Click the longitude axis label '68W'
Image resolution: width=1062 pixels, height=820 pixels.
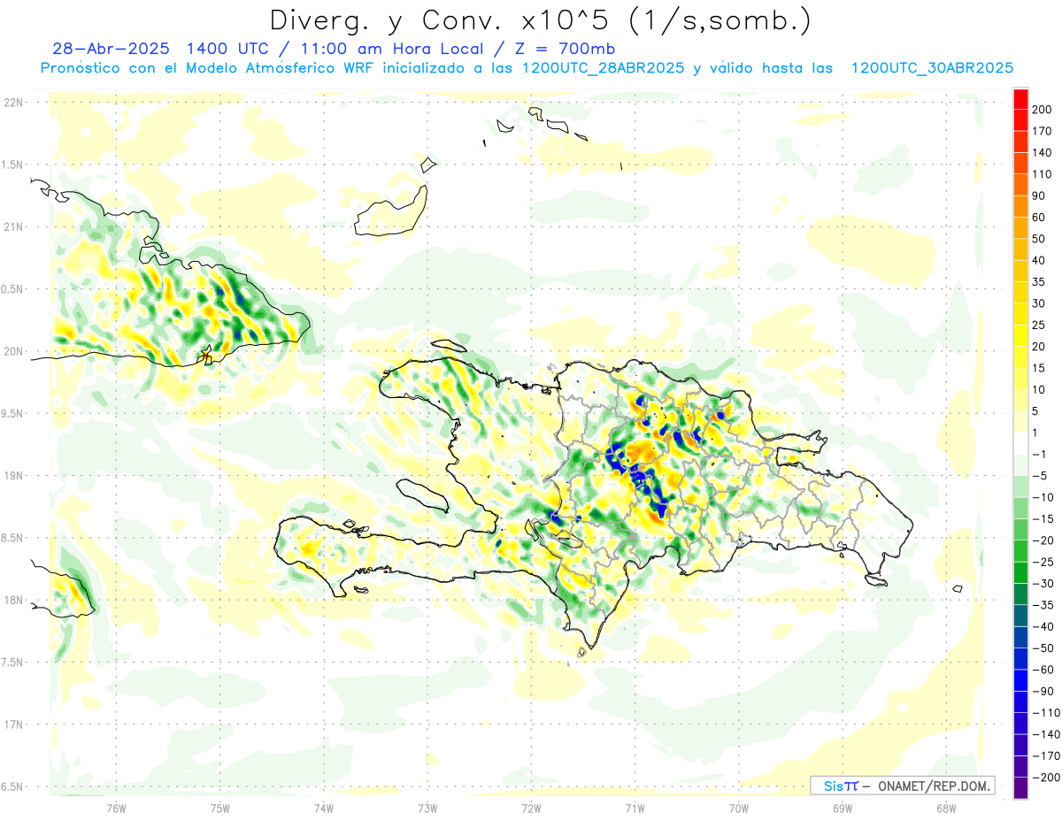[946, 808]
